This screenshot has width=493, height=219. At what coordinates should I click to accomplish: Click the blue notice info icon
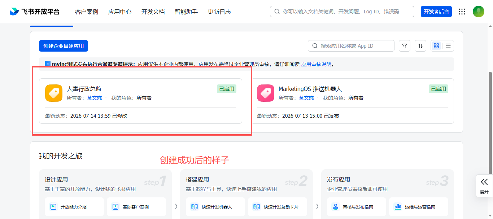(x=47, y=64)
